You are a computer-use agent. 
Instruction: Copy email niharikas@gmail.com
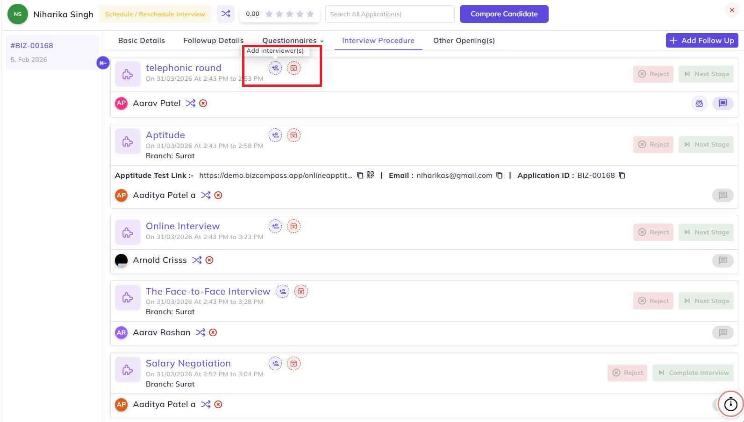(500, 176)
